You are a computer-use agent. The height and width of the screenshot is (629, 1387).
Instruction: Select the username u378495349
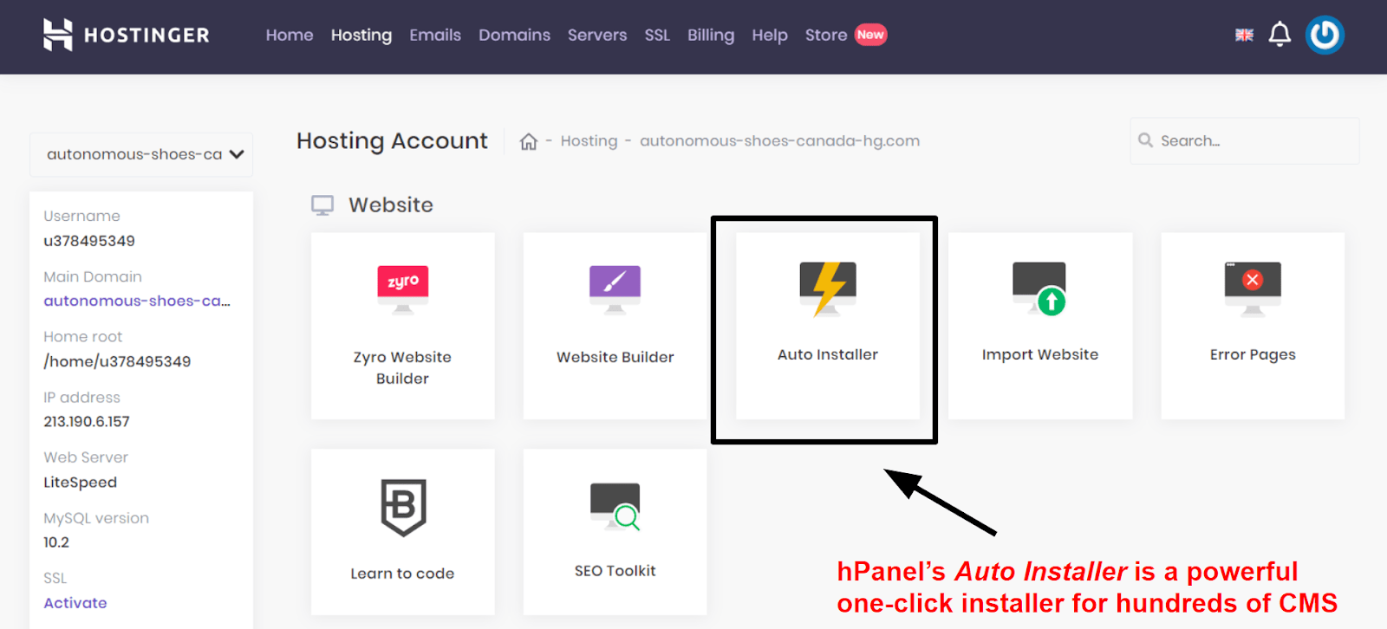(x=89, y=241)
